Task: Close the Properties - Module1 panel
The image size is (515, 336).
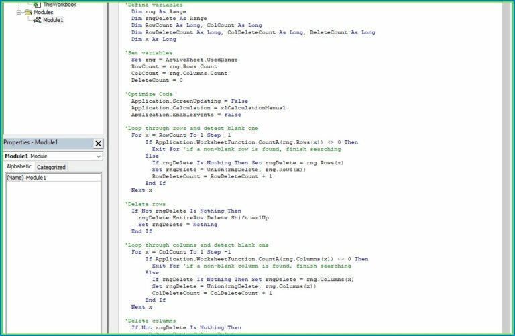Action: (98, 144)
